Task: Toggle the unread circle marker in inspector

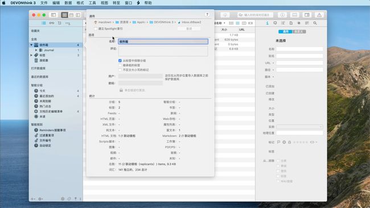Action: click(x=284, y=142)
